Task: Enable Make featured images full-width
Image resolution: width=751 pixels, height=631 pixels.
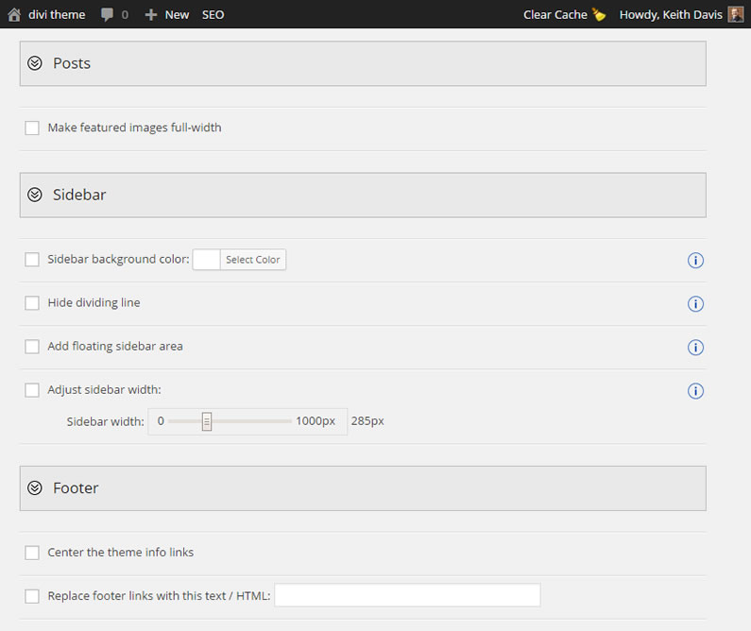Action: [32, 128]
